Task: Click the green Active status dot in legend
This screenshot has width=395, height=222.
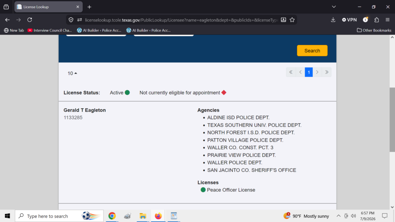Action: tap(127, 92)
